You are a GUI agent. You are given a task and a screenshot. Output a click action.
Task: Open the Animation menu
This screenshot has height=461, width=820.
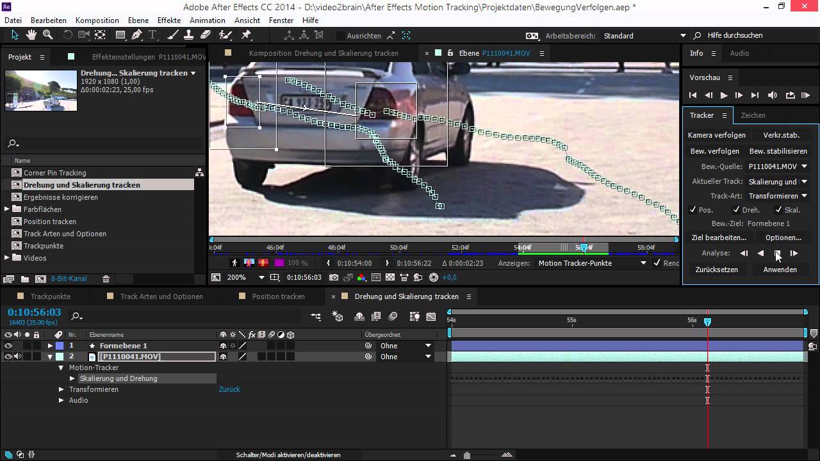(208, 20)
